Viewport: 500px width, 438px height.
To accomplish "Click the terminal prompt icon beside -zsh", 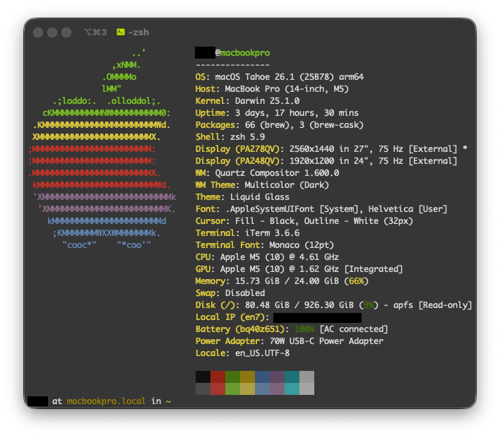I will click(121, 32).
